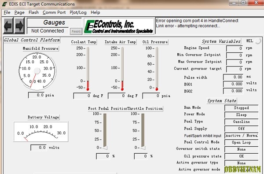Click the Run Mode Stopped field
This screenshot has width=264, height=174.
[241, 108]
